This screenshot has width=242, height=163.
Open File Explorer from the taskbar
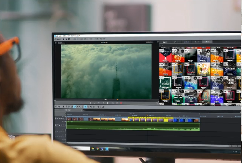point(93,149)
